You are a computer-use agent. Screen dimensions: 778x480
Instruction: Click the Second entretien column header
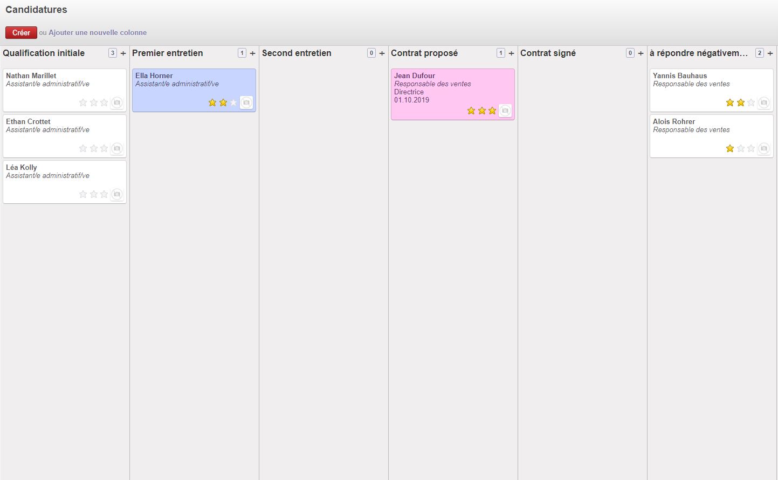pyautogui.click(x=297, y=53)
